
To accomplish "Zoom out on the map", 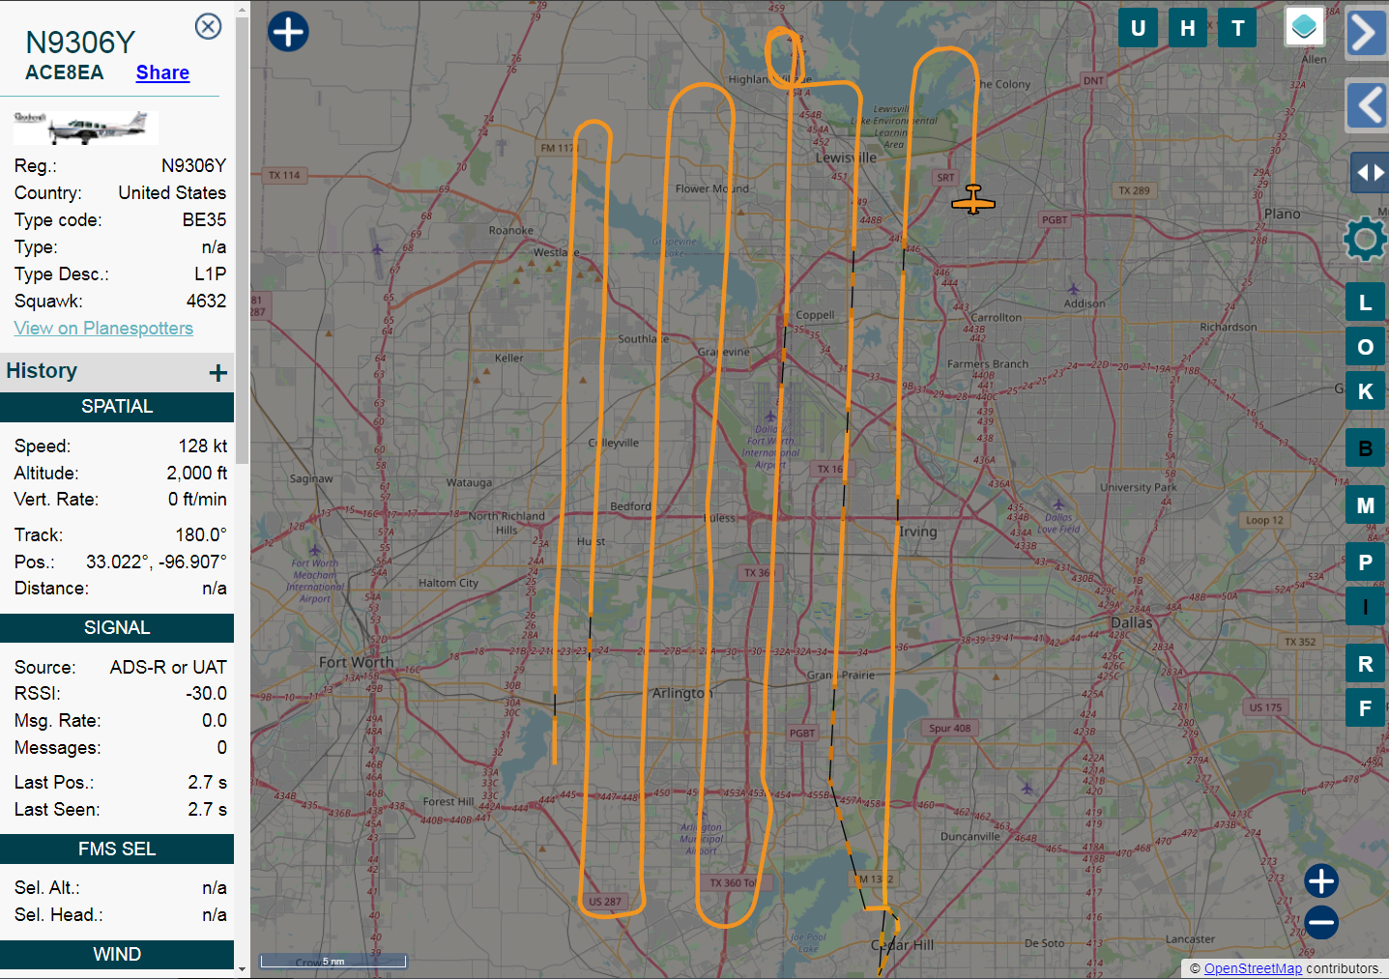I will click(1321, 923).
